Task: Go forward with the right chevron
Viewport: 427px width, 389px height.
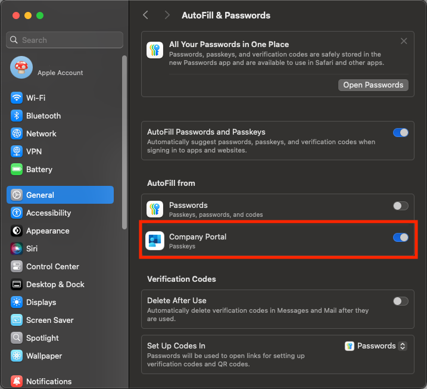Action: [x=167, y=15]
